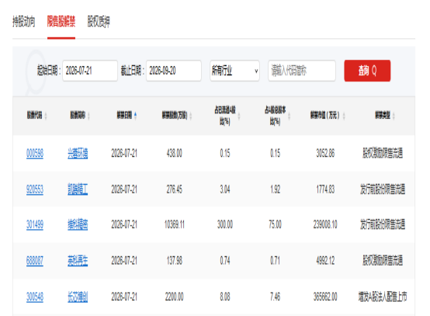Click the red 查询 search button

click(367, 71)
